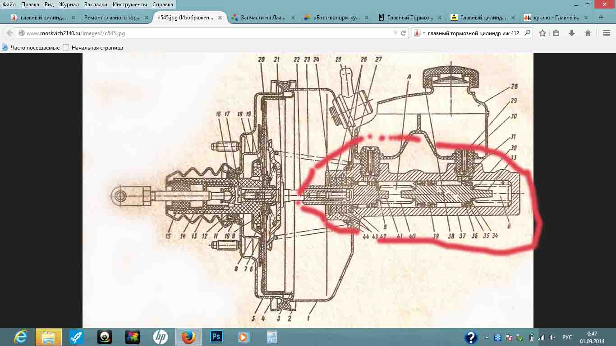Open the Calculator taskbar icon
This screenshot has width=616, height=346.
[271, 337]
